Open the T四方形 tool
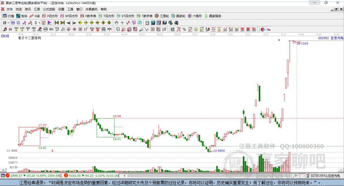Screen dimensions: 344x186 coord(106,16)
